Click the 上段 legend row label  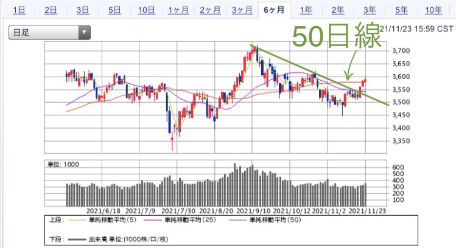tap(56, 220)
